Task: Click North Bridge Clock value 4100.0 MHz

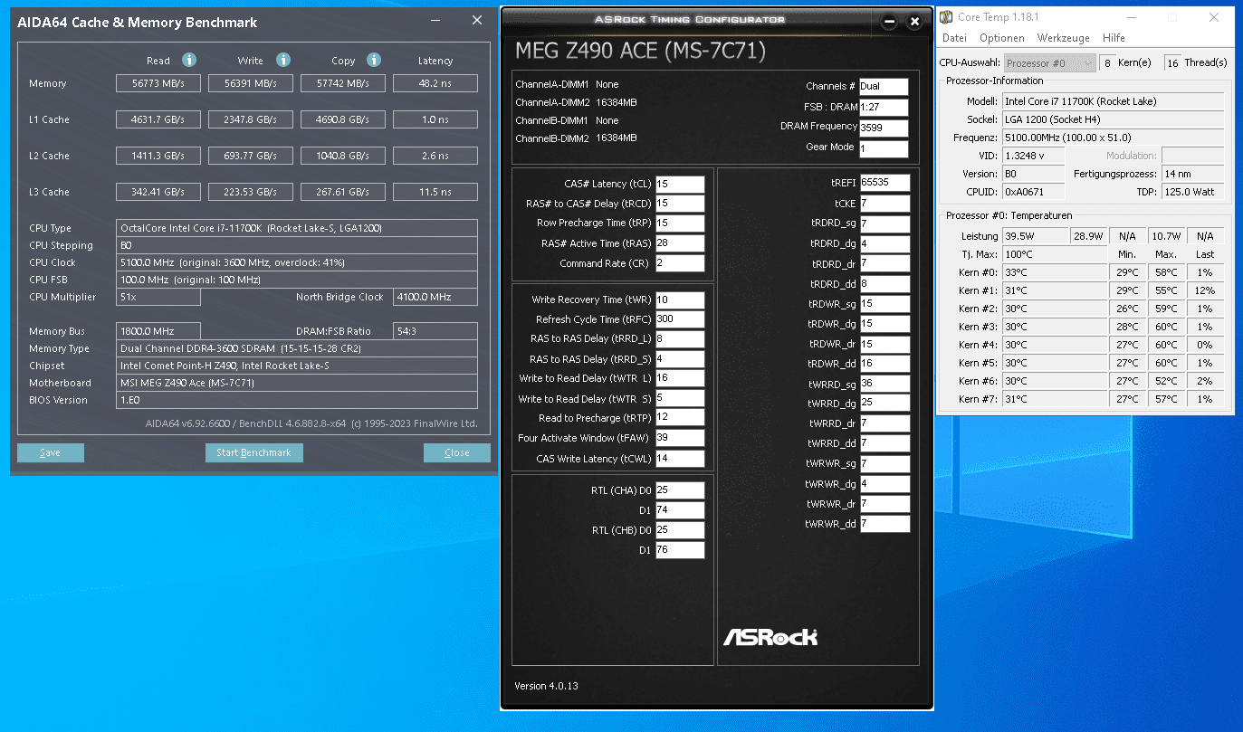Action: pyautogui.click(x=435, y=297)
